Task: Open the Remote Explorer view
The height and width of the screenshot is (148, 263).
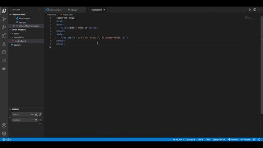Action: (4, 60)
